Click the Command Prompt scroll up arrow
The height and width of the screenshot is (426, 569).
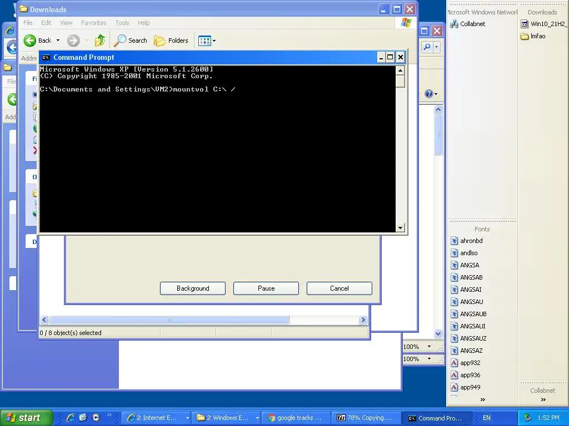(x=400, y=70)
